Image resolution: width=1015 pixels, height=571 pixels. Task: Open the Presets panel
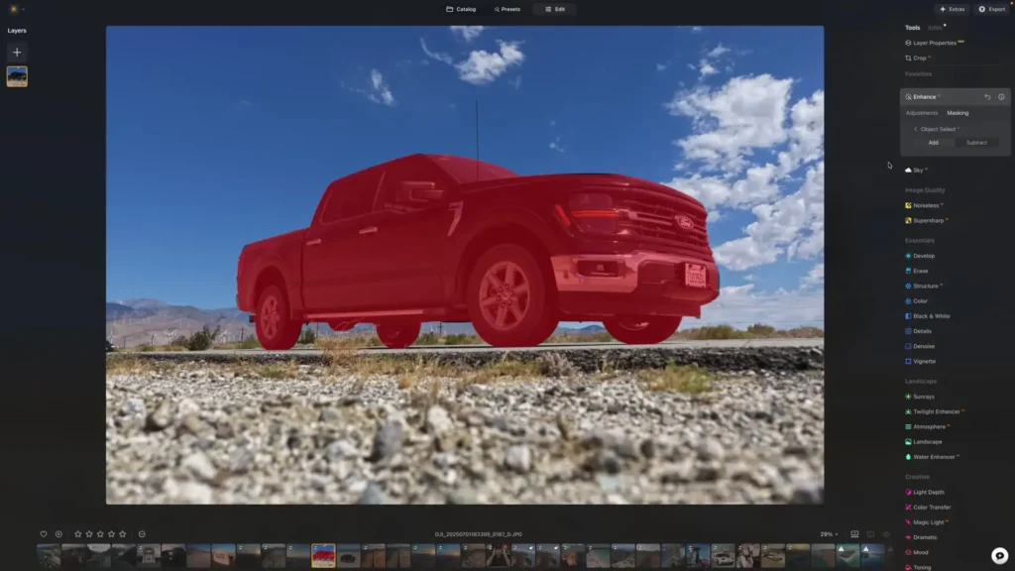tap(506, 9)
